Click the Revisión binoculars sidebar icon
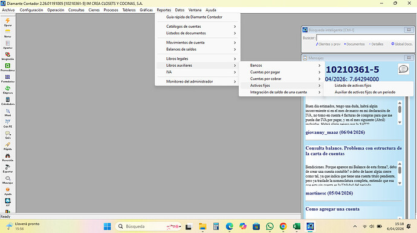 8,157
